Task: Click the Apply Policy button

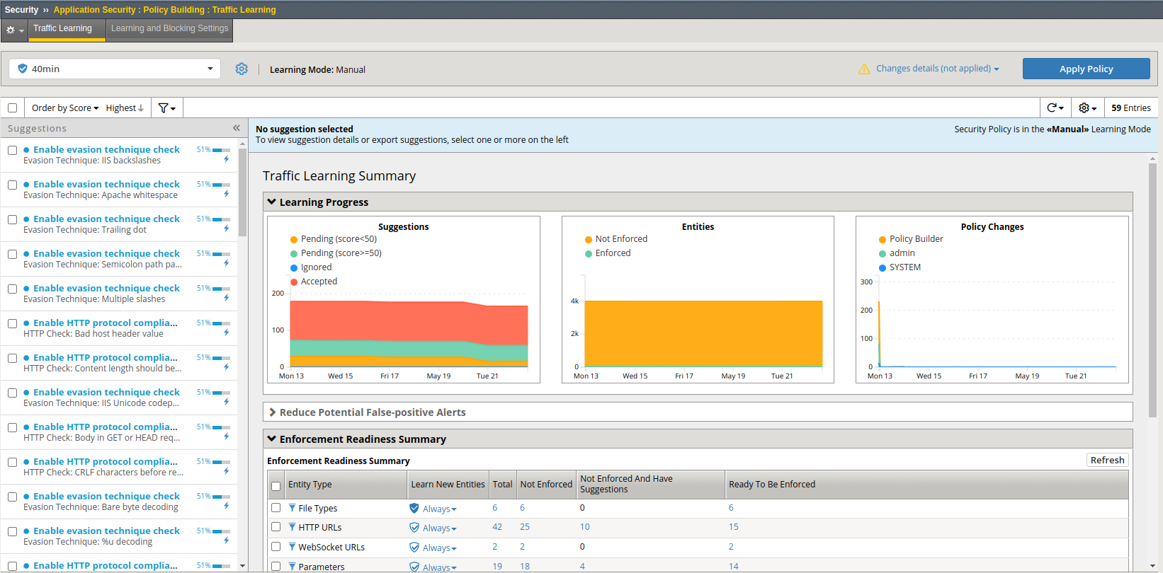Action: point(1085,69)
